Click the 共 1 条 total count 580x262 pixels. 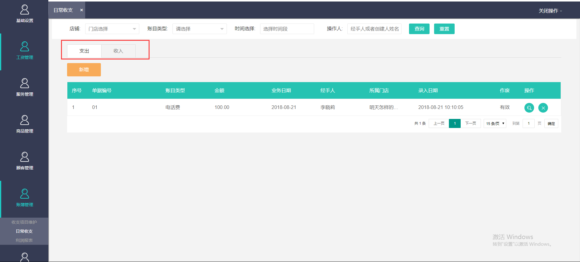(x=420, y=123)
